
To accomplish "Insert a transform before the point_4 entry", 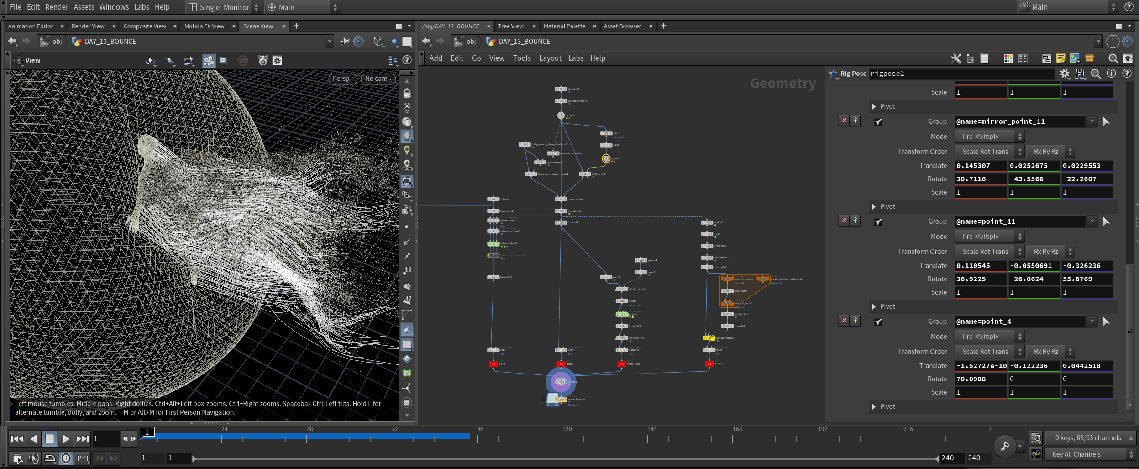I will 855,321.
